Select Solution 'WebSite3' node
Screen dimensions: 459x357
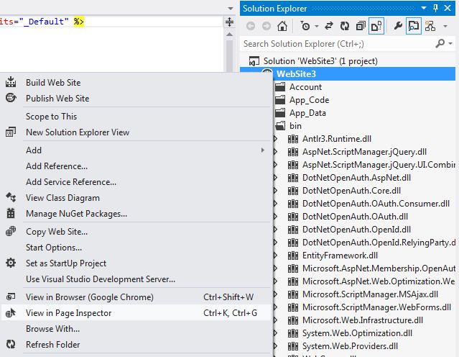(320, 61)
